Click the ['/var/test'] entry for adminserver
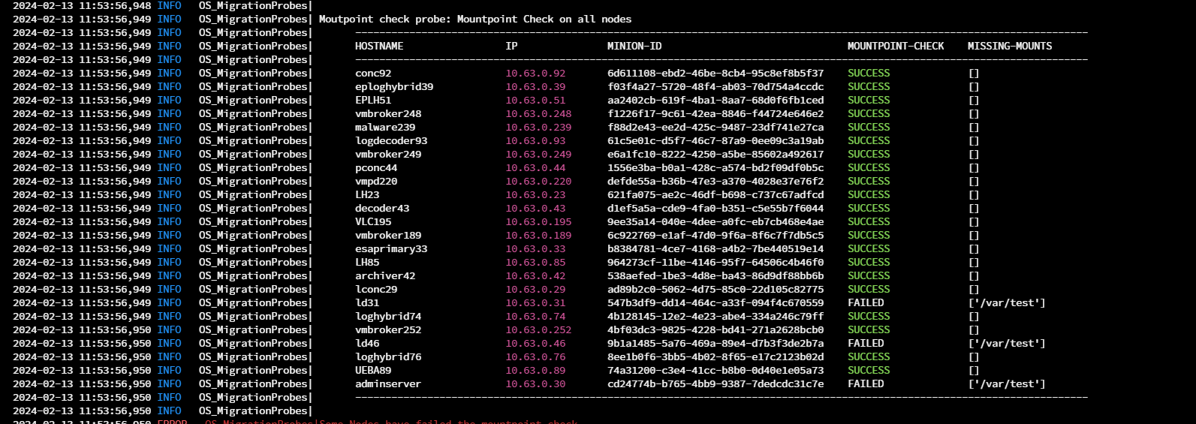Image resolution: width=1196 pixels, height=424 pixels. click(x=1007, y=383)
